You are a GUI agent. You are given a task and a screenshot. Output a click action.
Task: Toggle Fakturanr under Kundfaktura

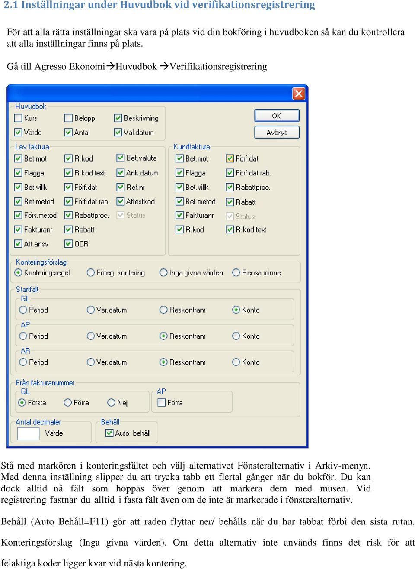[179, 215]
